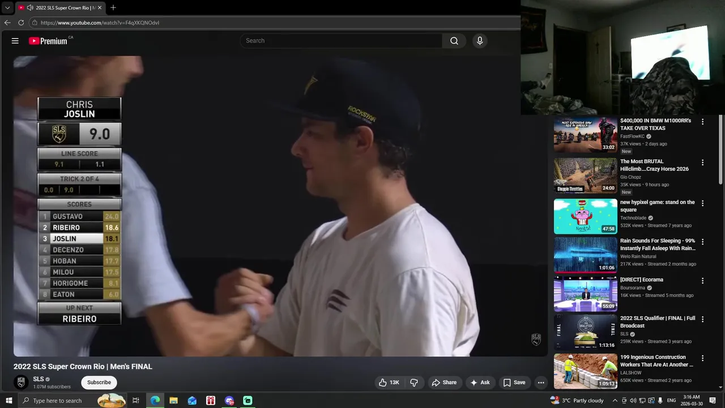Click the search magnifier button

[x=454, y=41]
